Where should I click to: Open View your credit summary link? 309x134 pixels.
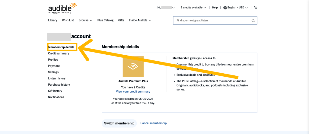pyautogui.click(x=133, y=92)
